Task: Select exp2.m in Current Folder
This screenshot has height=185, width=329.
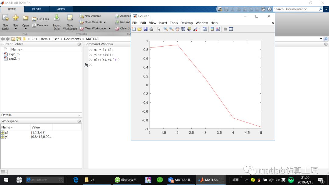Action: coord(14,58)
